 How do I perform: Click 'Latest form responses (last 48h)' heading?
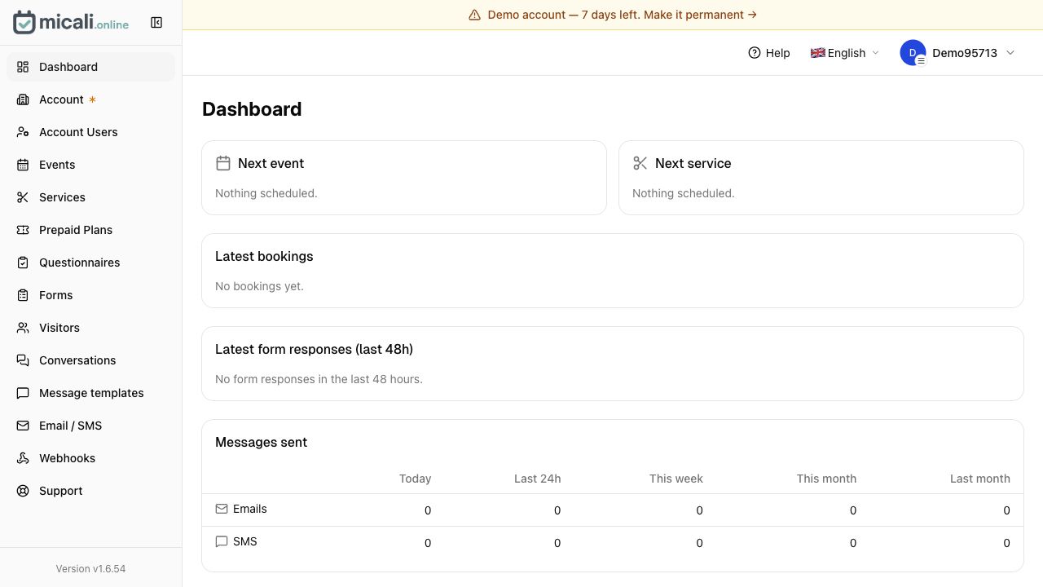[314, 349]
